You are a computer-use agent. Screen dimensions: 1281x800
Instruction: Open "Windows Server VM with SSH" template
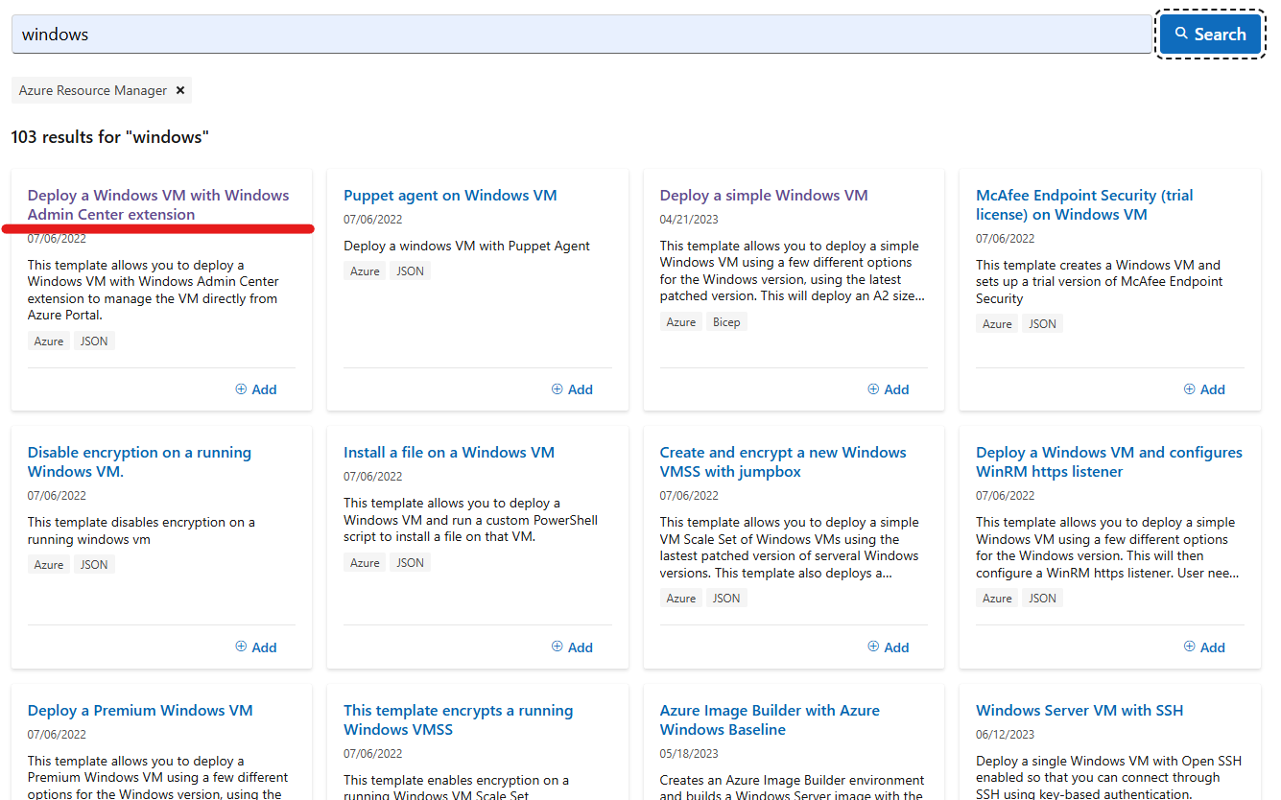coord(1079,710)
